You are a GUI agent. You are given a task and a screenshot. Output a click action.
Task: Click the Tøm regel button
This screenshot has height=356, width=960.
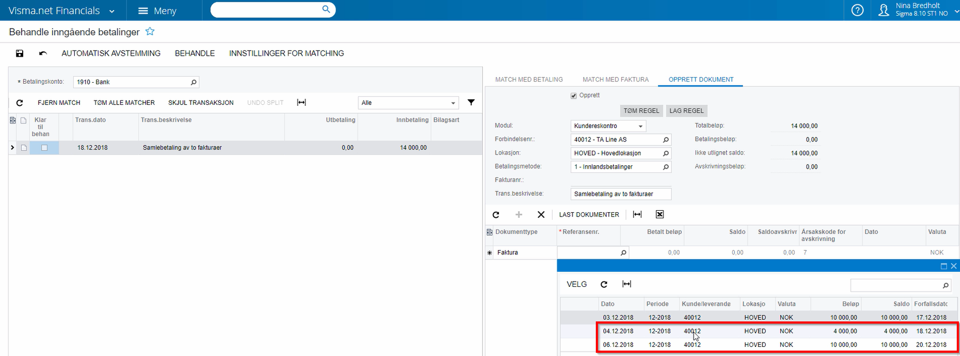click(641, 111)
